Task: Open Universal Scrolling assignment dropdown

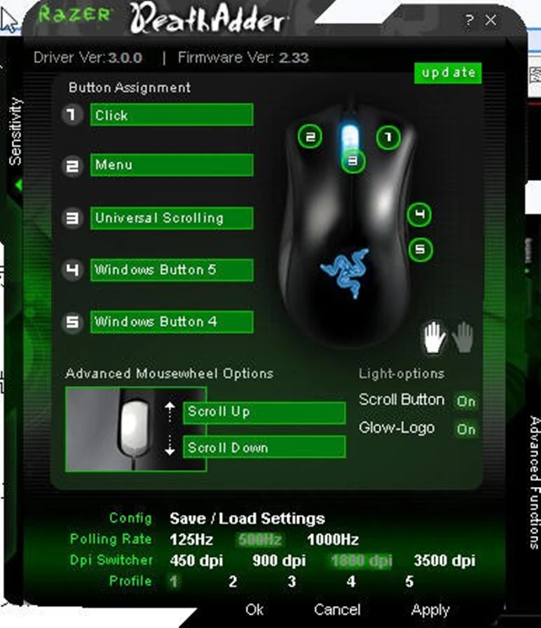Action: pyautogui.click(x=172, y=219)
